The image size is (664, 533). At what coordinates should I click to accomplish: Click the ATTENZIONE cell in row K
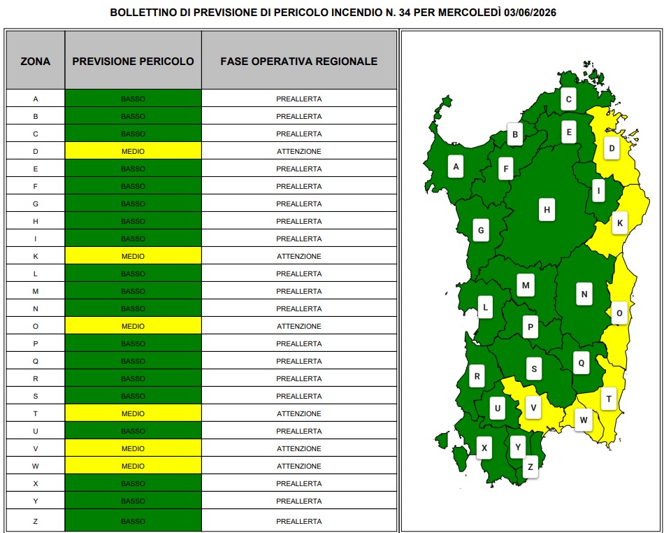point(299,256)
